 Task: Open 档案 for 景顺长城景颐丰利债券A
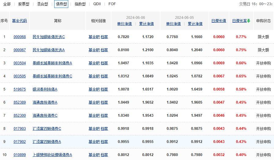(104, 63)
